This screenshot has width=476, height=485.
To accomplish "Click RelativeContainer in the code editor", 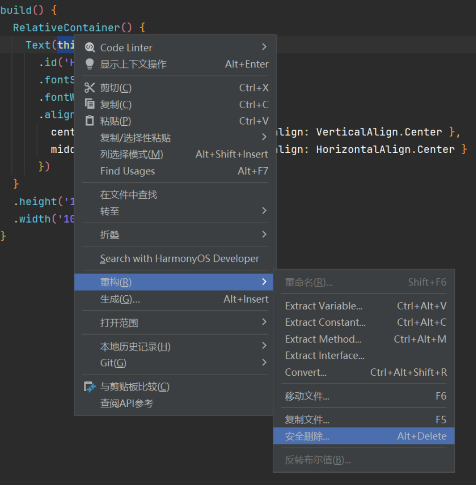I will coord(66,28).
